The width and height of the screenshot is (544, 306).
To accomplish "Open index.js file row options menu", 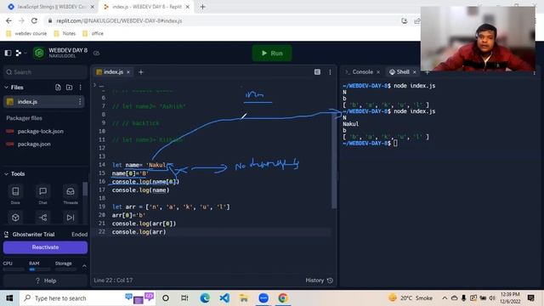I will tap(80, 102).
